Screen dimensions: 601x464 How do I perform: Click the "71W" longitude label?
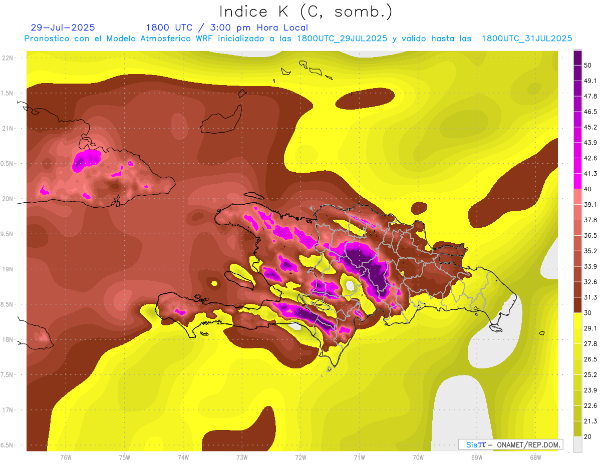point(359,457)
